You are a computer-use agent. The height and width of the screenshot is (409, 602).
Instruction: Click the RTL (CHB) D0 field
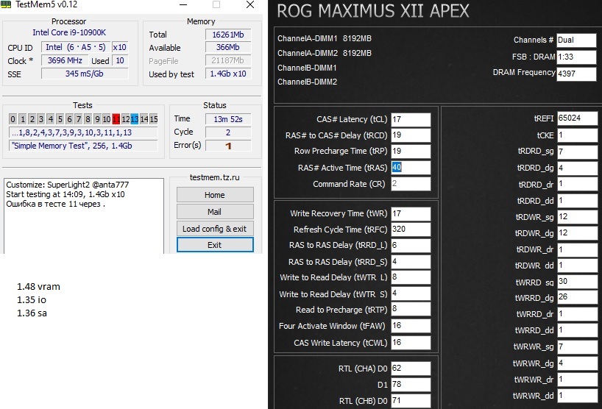click(411, 401)
